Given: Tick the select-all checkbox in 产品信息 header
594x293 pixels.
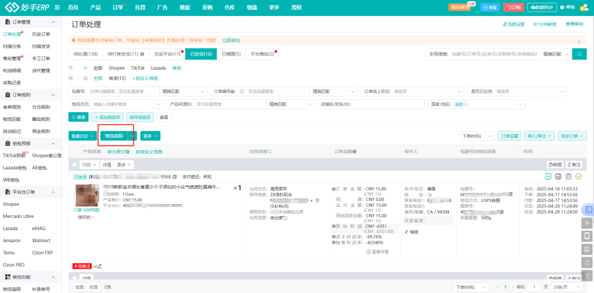Looking at the screenshot, I should pyautogui.click(x=74, y=152).
